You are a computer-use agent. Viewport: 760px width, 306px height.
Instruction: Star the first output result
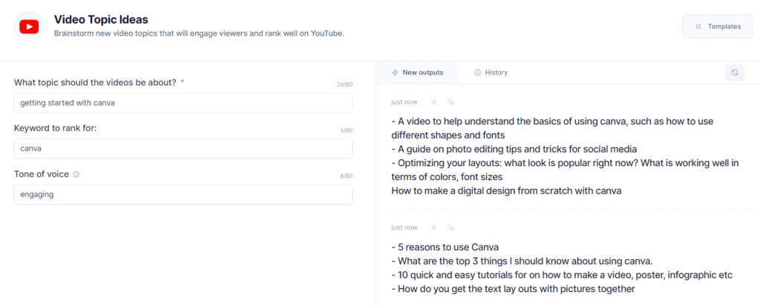[x=433, y=102]
